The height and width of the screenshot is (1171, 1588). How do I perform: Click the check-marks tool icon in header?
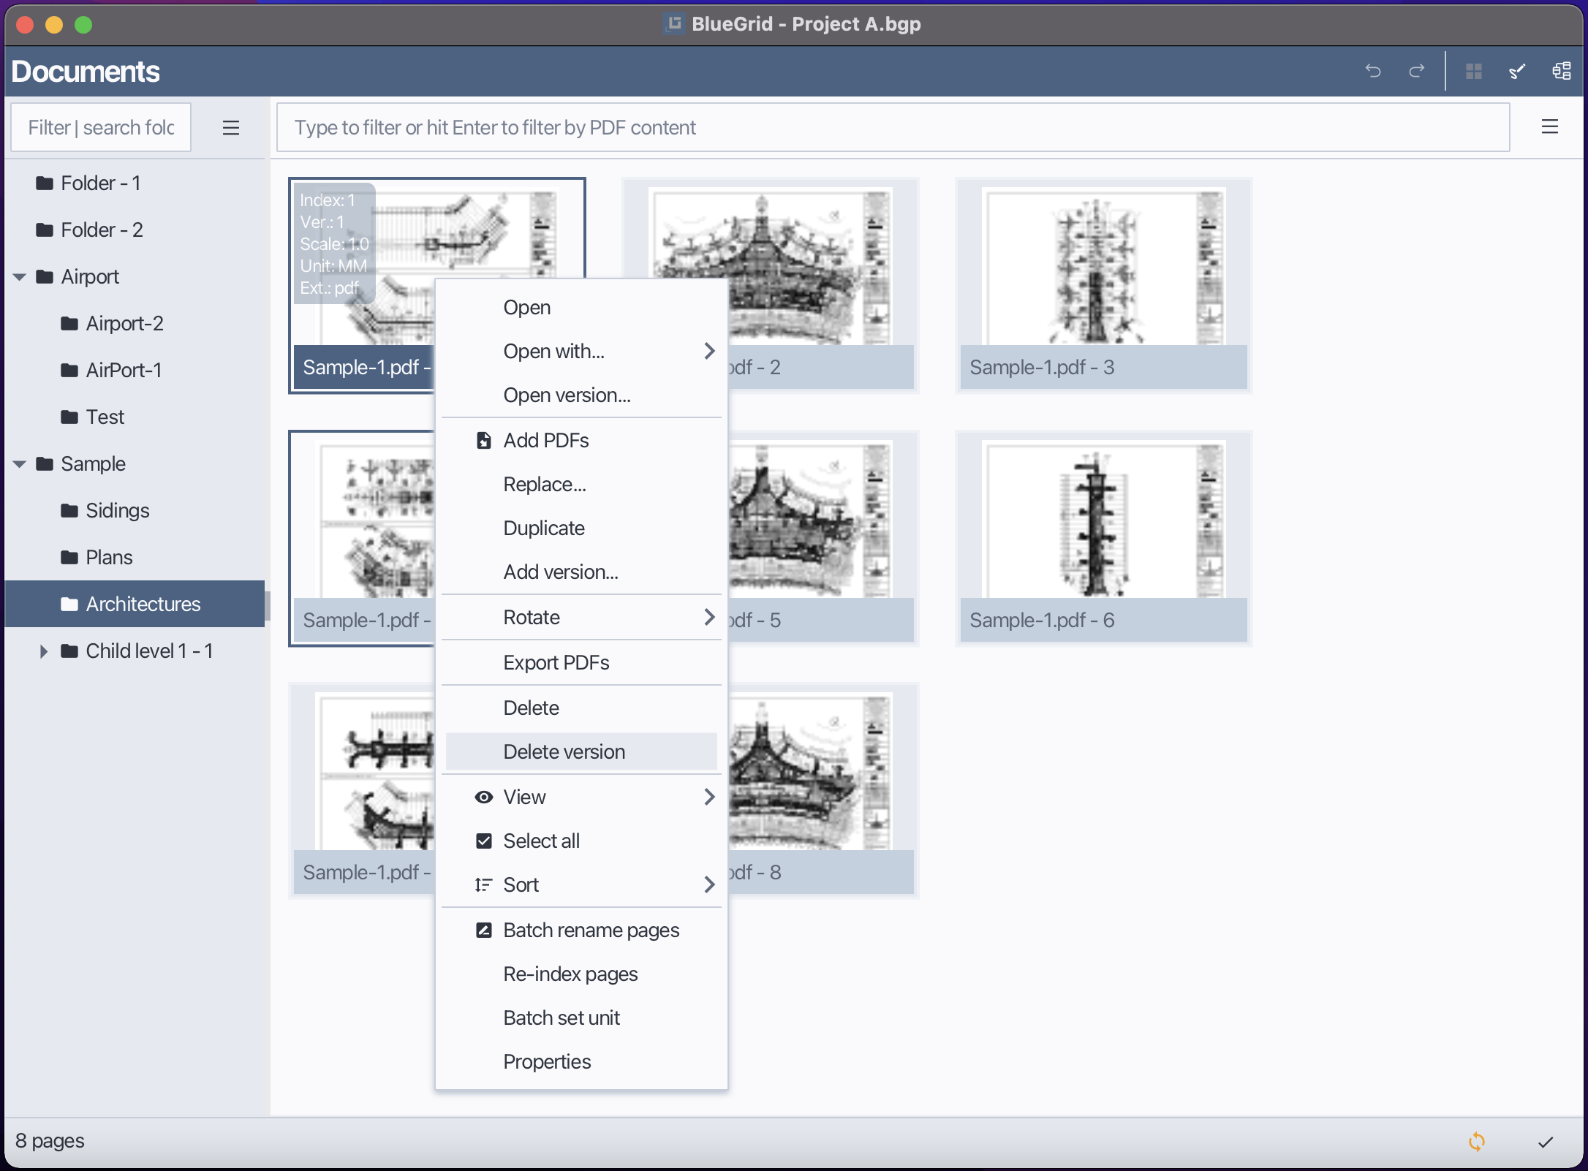click(1518, 71)
